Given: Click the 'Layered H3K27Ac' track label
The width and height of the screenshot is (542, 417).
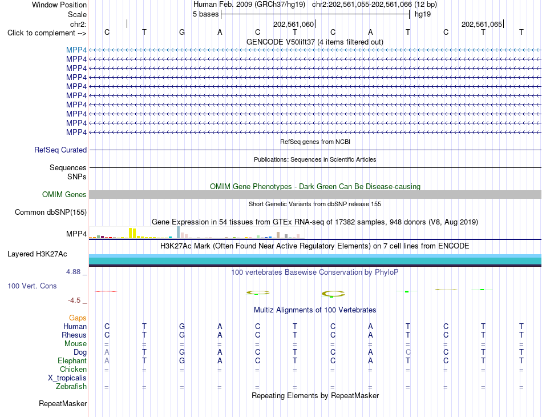Looking at the screenshot, I should [37, 254].
